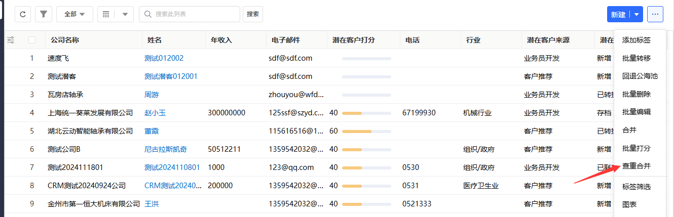Select 查重合并 from the menu
The height and width of the screenshot is (217, 674).
tap(636, 165)
